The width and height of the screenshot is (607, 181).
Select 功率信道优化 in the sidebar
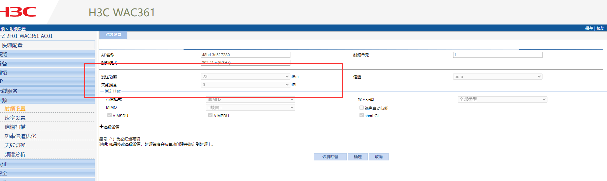[x=20, y=136]
